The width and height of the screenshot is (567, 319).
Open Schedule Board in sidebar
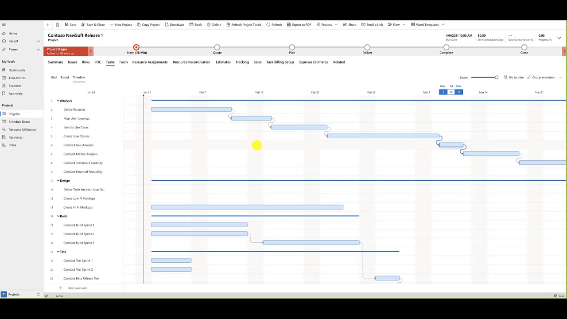[x=19, y=122]
